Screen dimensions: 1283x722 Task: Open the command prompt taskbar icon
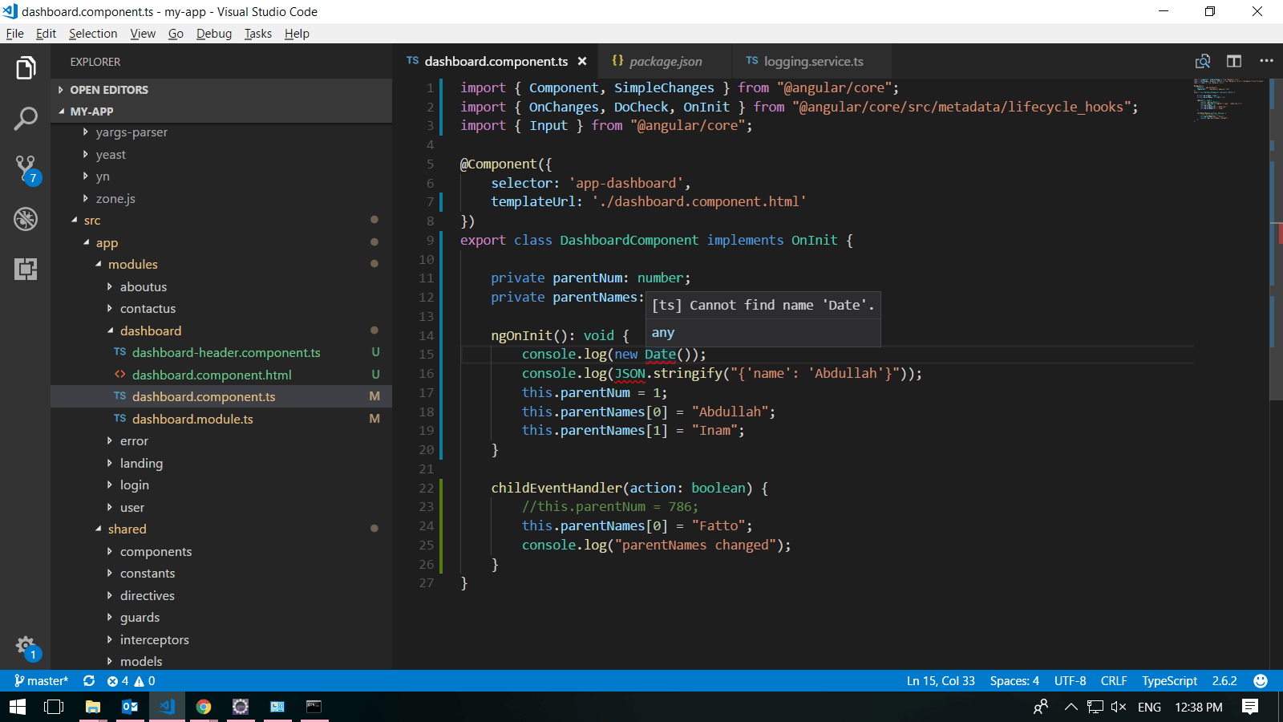[314, 707]
